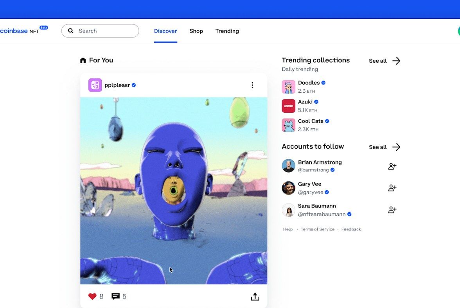
Task: Click the share icon below the artwork
Action: (x=255, y=297)
